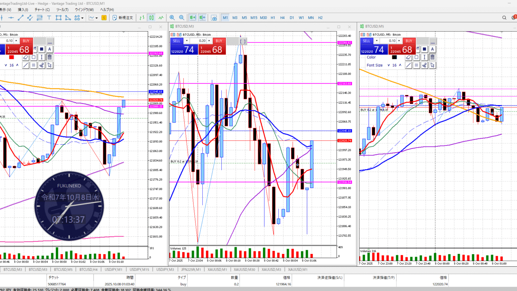Click the search icon in top right

504,18
